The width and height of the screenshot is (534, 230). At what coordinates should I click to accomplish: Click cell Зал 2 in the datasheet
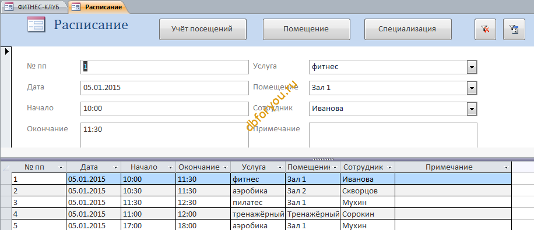(313, 191)
